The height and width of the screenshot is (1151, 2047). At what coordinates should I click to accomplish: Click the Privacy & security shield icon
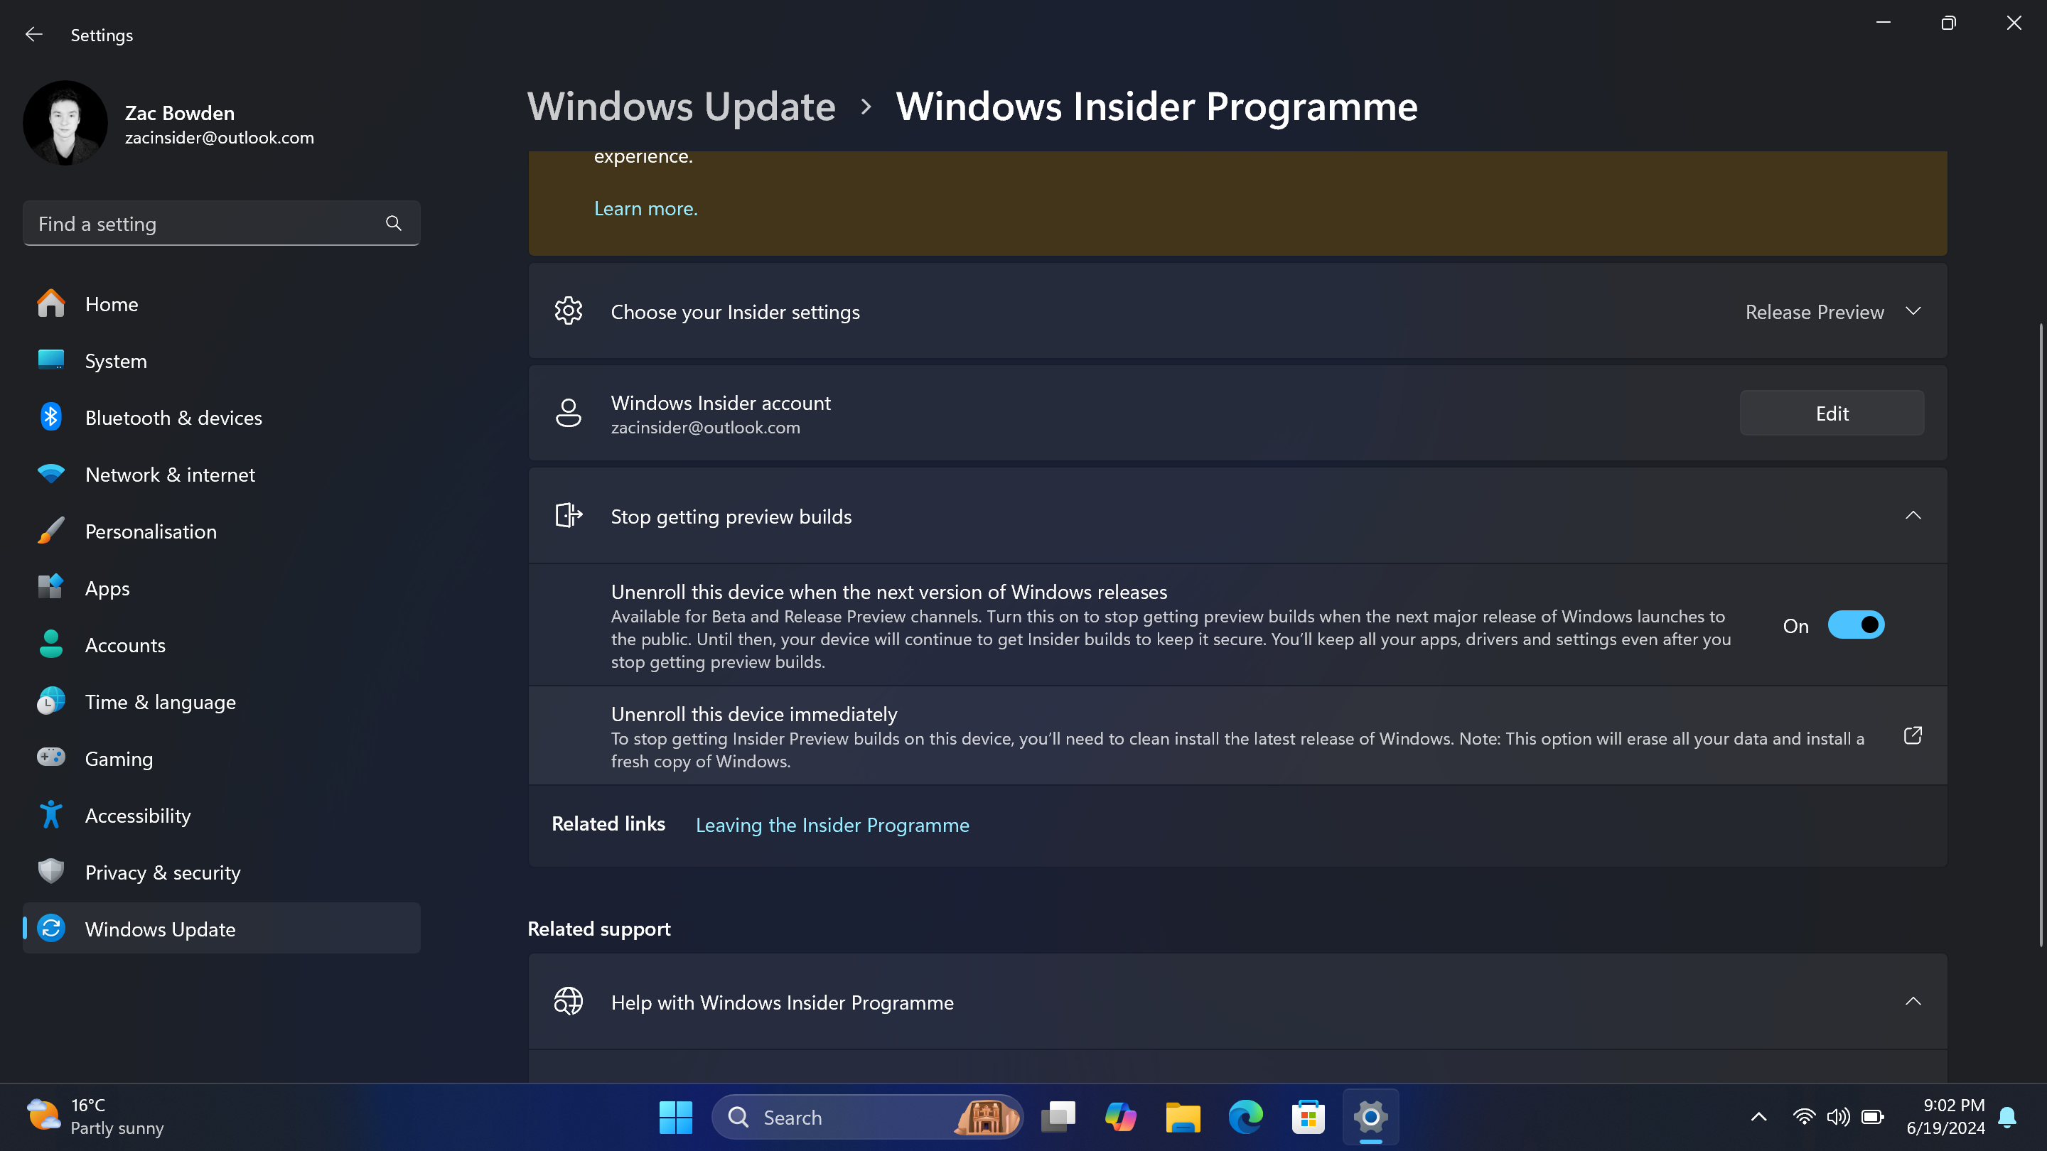49,871
